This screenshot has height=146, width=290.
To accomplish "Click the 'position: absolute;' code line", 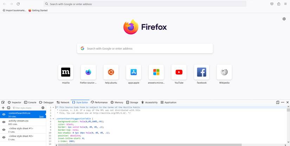I will 69,135.
